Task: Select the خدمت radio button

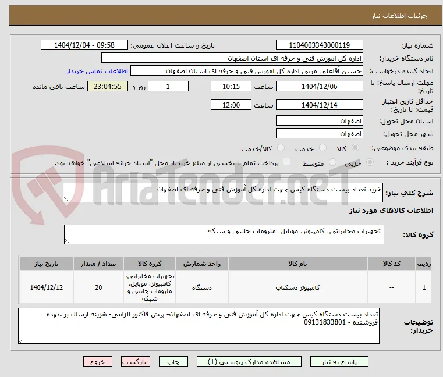Action: pyautogui.click(x=322, y=148)
